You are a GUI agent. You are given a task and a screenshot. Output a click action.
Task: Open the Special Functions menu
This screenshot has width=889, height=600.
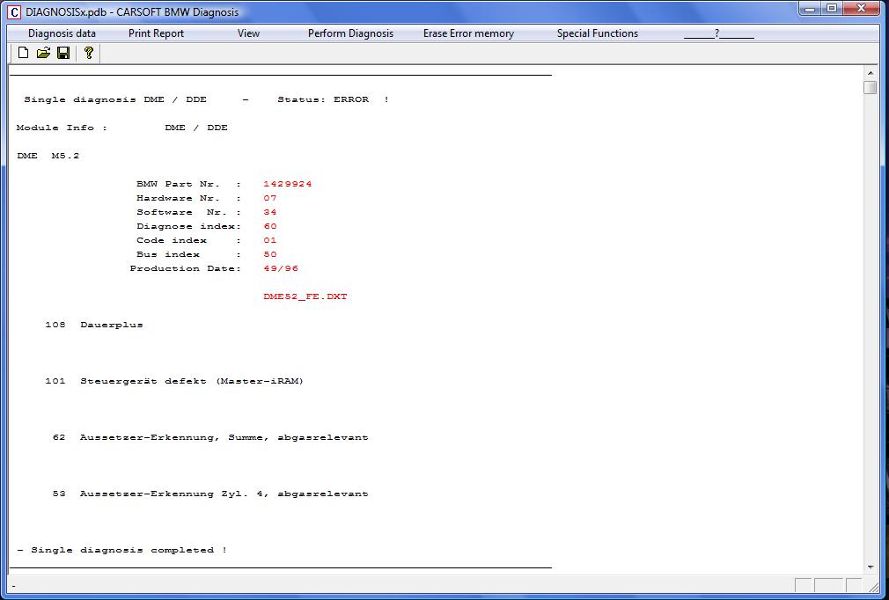pos(597,33)
